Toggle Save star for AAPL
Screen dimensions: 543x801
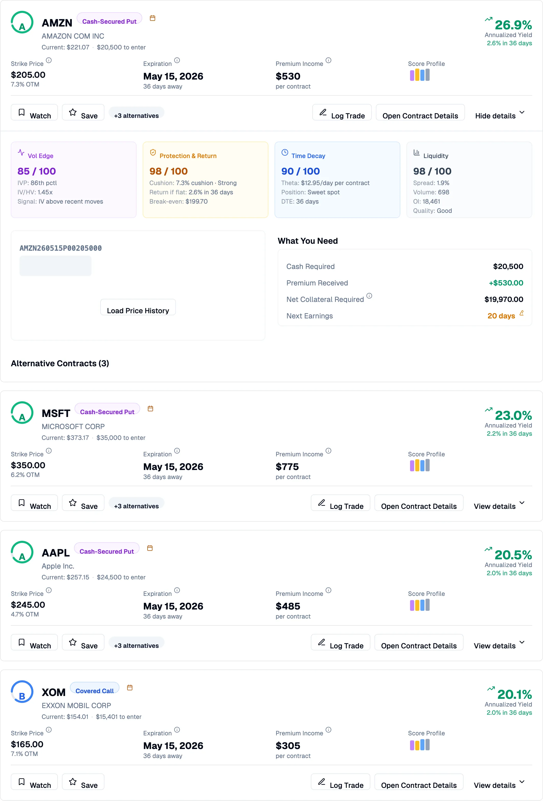coord(83,643)
